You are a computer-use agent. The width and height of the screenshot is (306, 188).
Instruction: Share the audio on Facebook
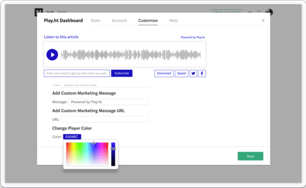click(x=202, y=74)
